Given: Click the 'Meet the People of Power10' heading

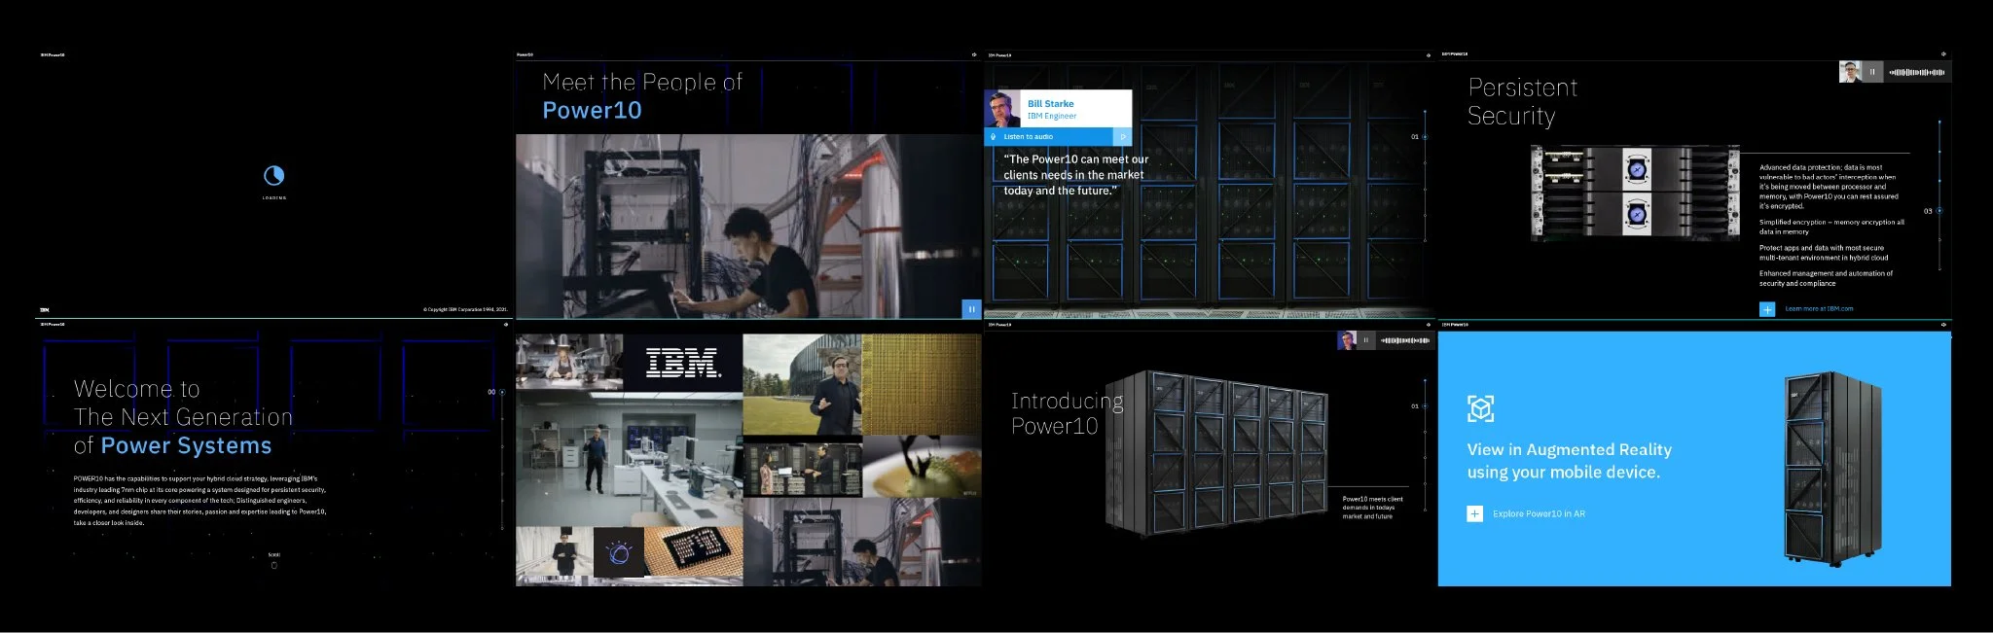Looking at the screenshot, I should [x=642, y=96].
